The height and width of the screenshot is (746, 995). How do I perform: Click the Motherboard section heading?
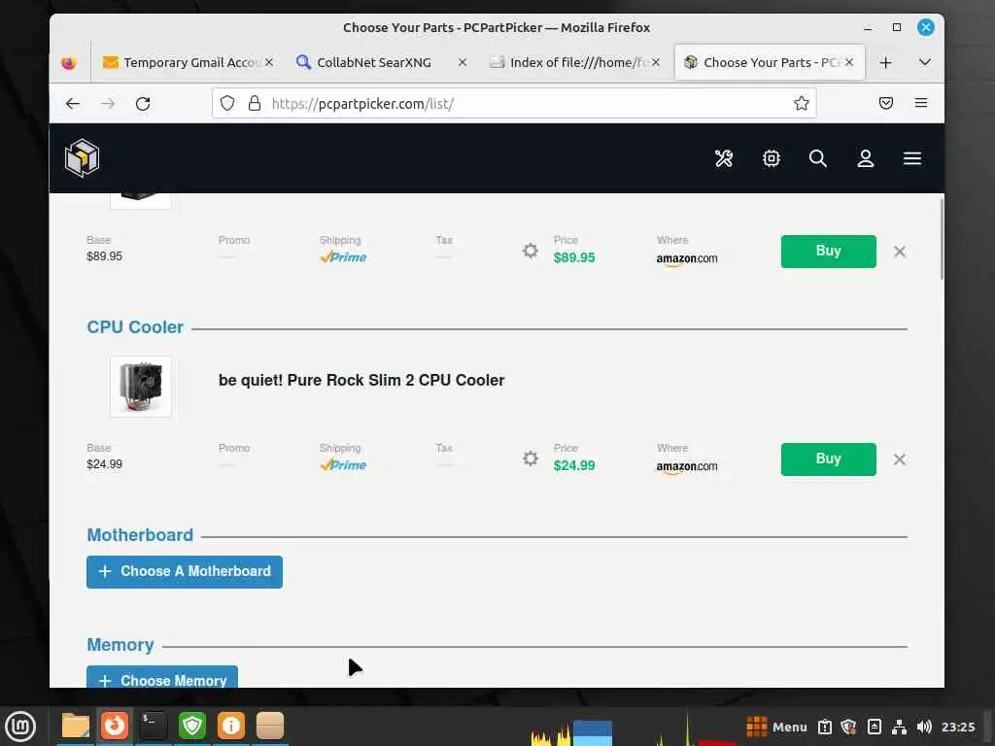[x=140, y=535]
